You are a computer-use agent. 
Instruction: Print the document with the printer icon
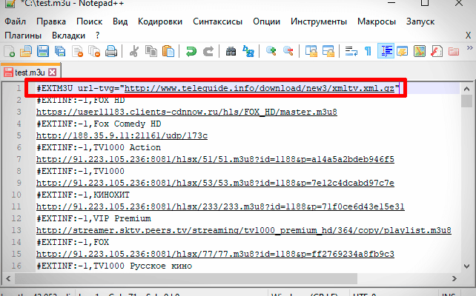tap(111, 51)
